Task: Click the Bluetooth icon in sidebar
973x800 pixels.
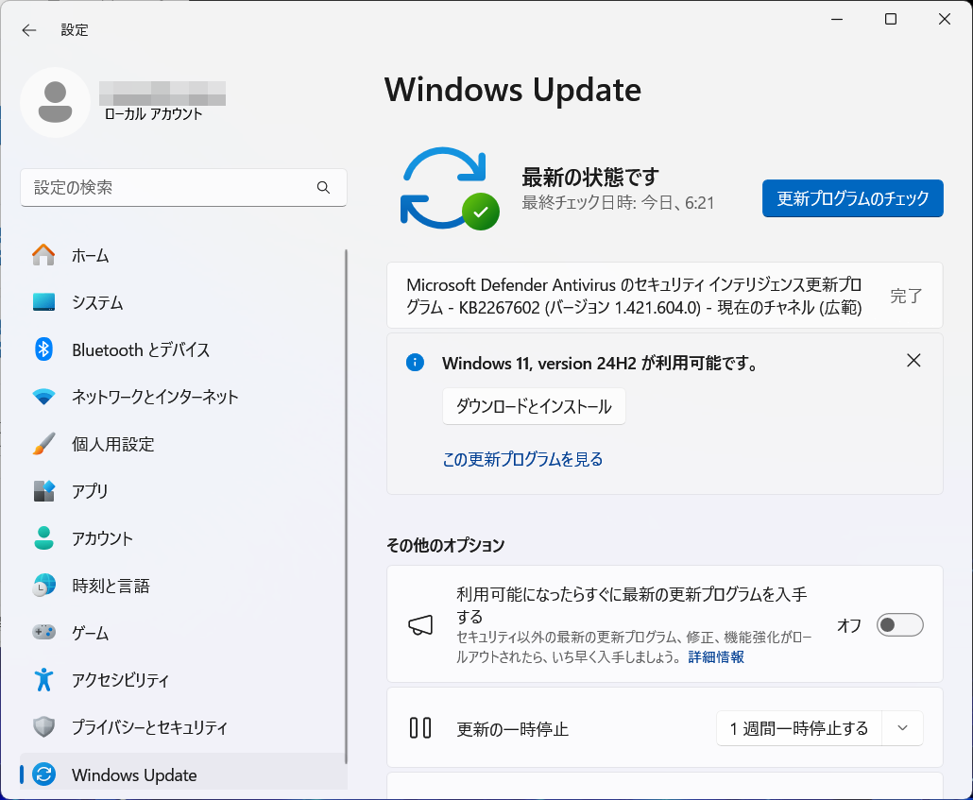Action: pos(43,349)
